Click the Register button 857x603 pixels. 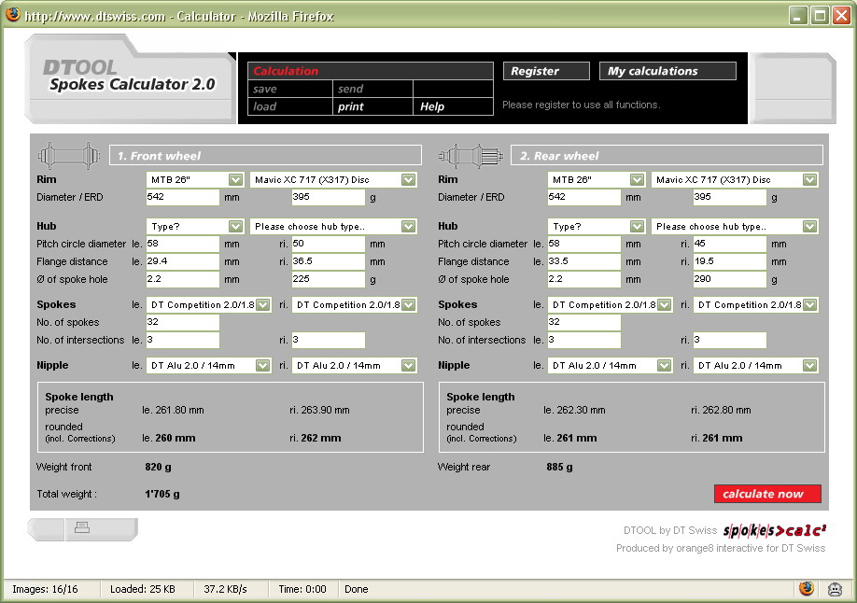pyautogui.click(x=546, y=71)
